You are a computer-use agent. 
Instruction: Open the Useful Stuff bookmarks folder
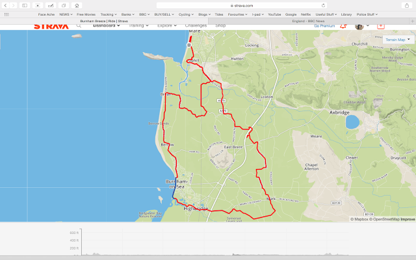[326, 14]
